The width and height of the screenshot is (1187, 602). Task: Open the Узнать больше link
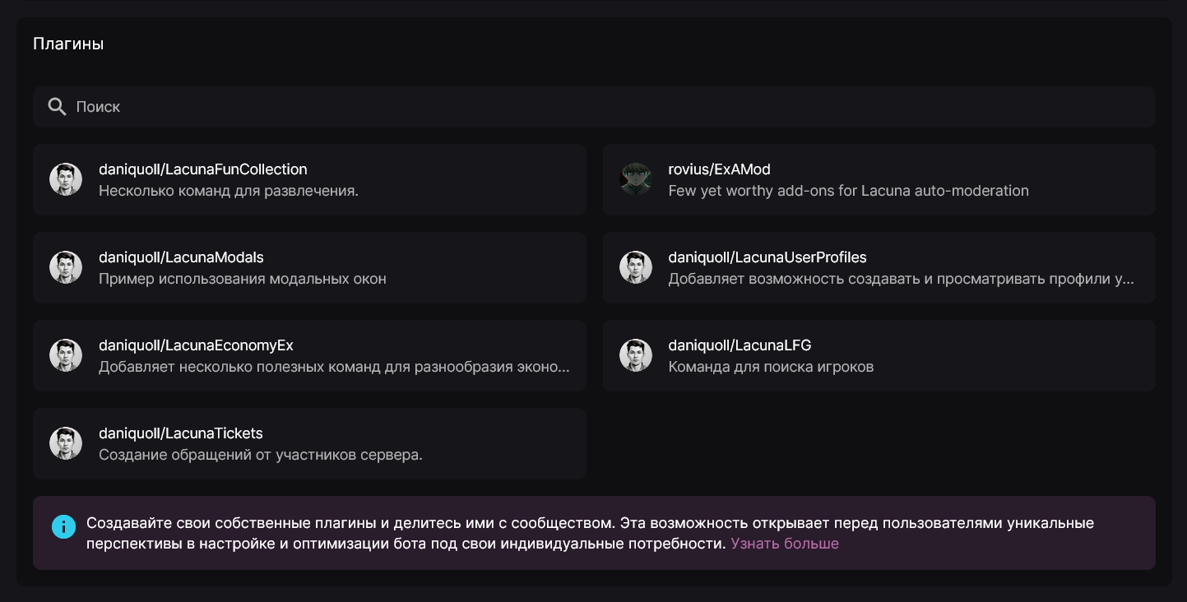click(785, 544)
